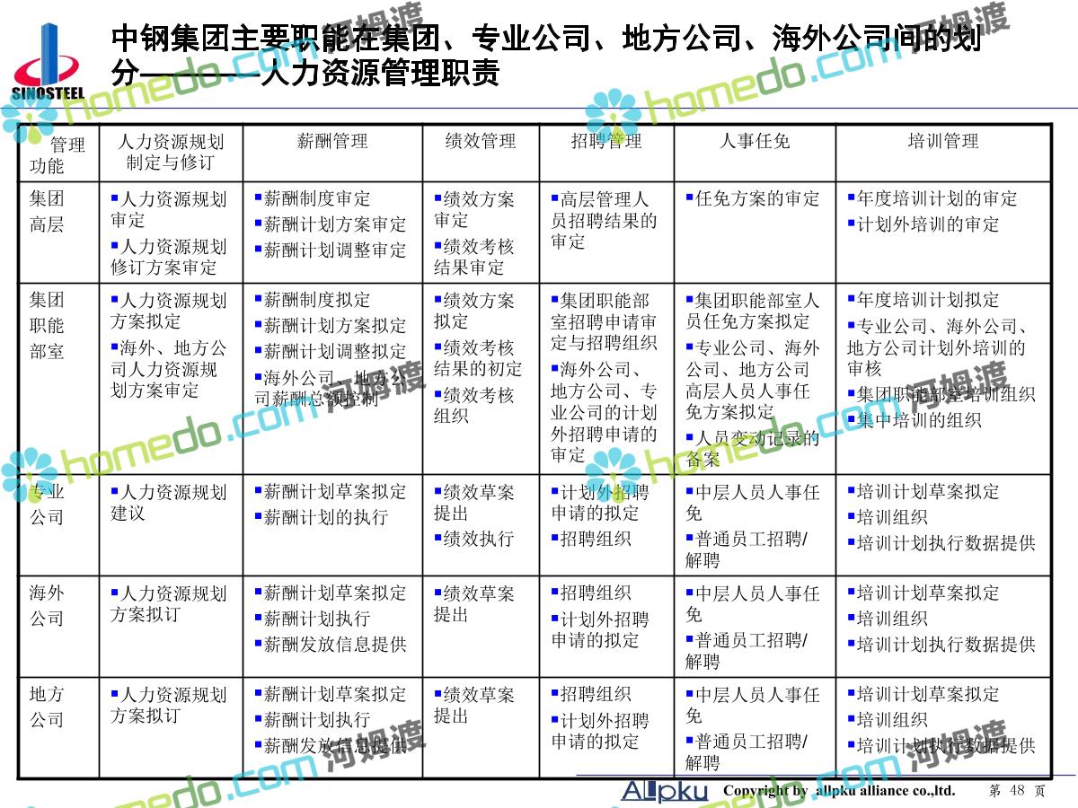This screenshot has width=1078, height=808.
Task: Select the "培训管理" column header
Action: coord(943,141)
